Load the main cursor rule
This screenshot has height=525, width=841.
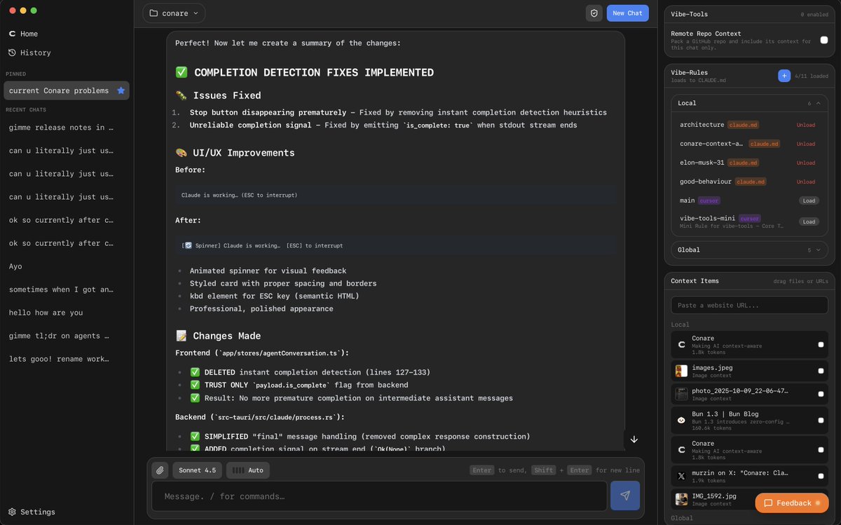(809, 200)
